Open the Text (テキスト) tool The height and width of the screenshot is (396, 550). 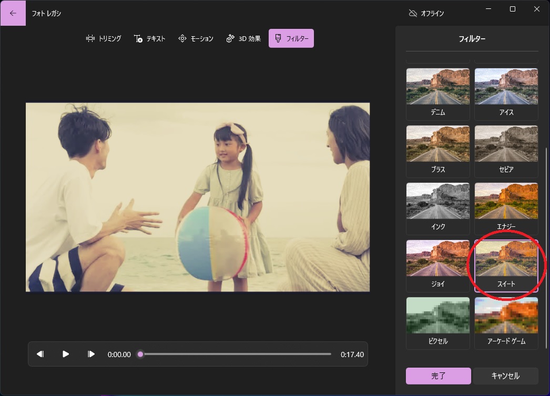click(x=150, y=38)
